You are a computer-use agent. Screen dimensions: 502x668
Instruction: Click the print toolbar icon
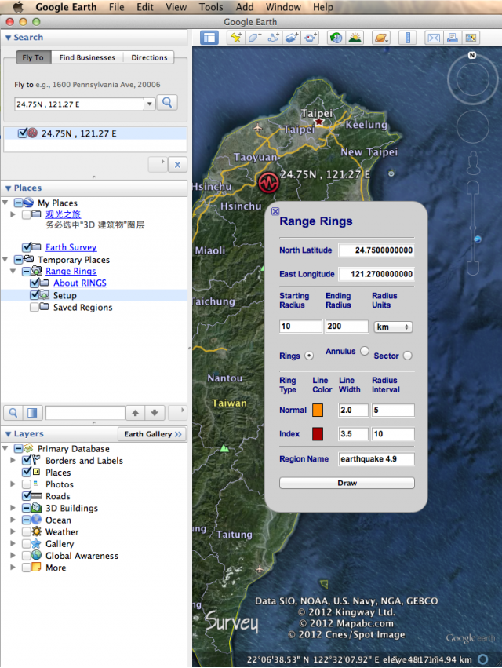[x=452, y=38]
